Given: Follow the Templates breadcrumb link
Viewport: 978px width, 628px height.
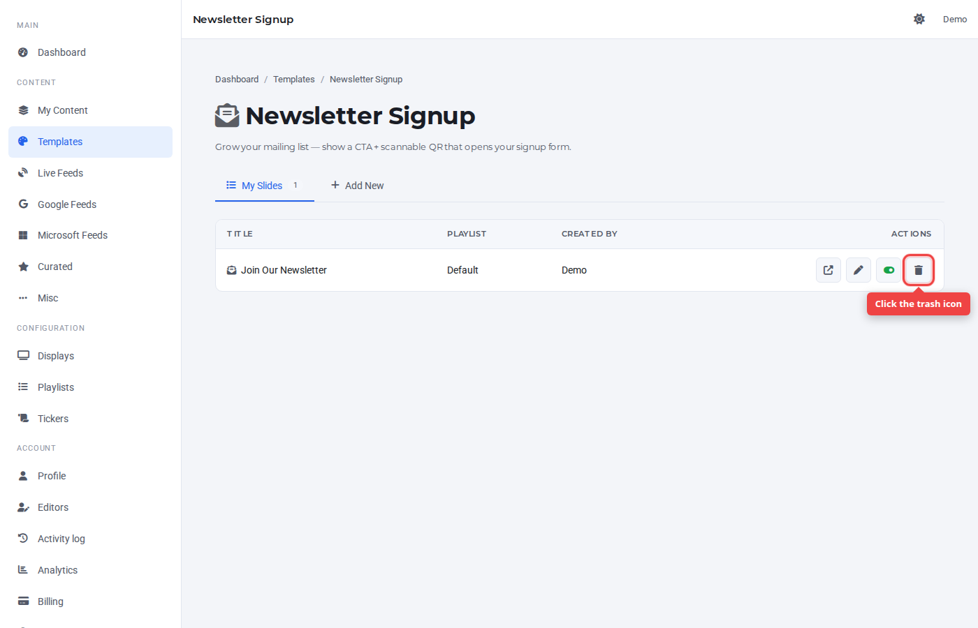Looking at the screenshot, I should (294, 80).
